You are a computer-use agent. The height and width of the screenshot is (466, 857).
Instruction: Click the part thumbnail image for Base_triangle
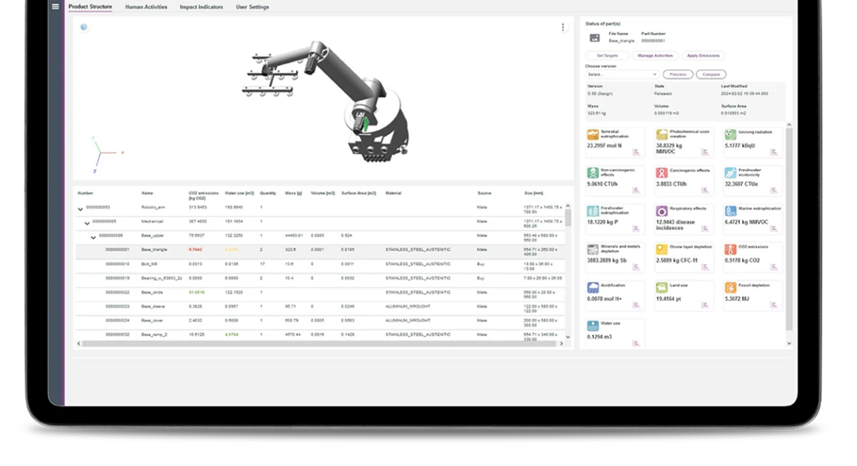[594, 38]
